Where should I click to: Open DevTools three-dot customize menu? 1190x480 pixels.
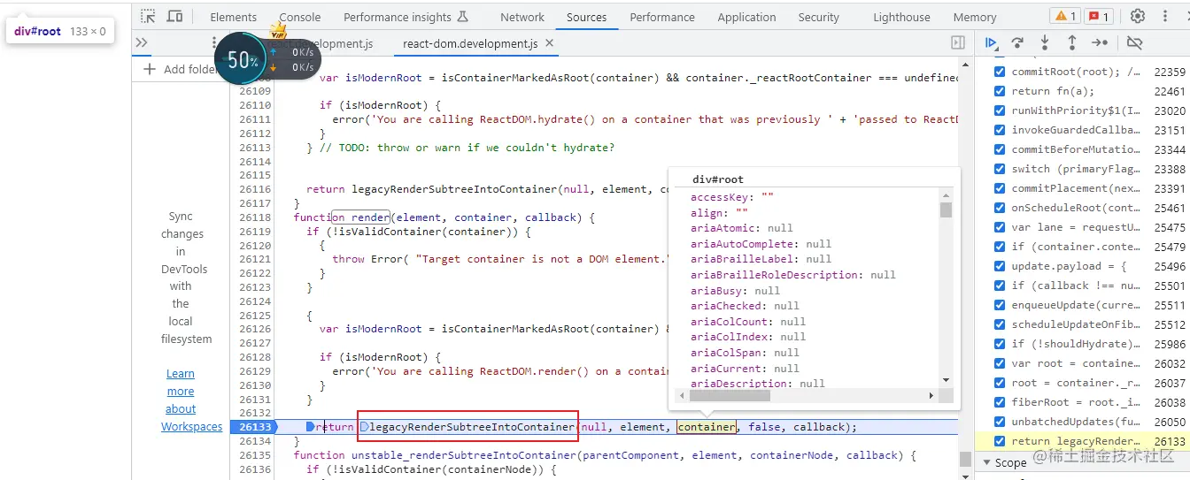1163,16
